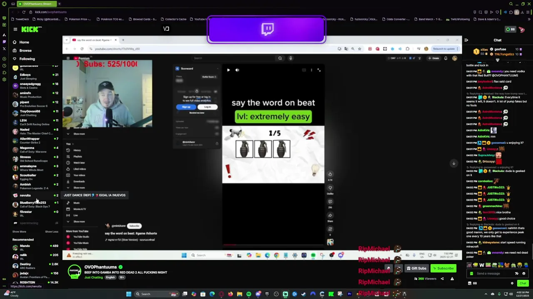
Task: Click the OVOPhantuums channel avatar
Action: point(74,271)
